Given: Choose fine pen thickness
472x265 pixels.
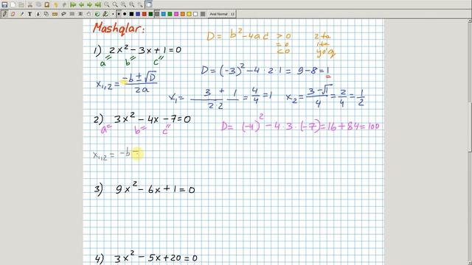Looking at the screenshot, I should (113, 14).
